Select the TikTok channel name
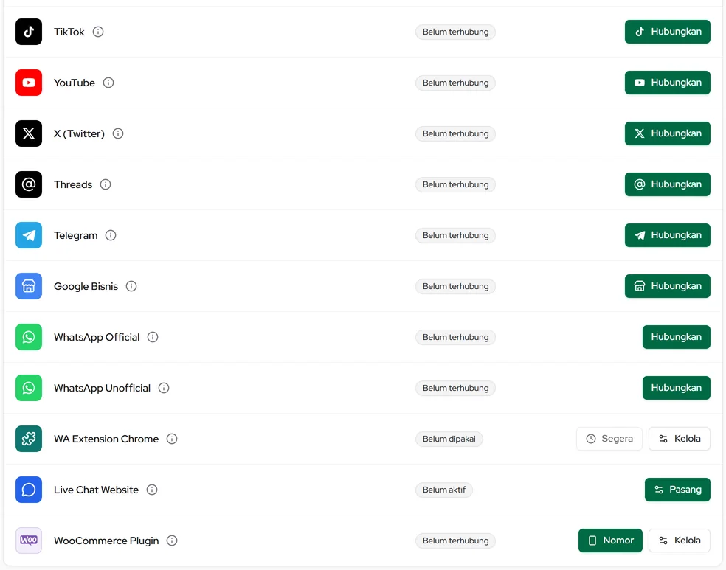 (69, 32)
